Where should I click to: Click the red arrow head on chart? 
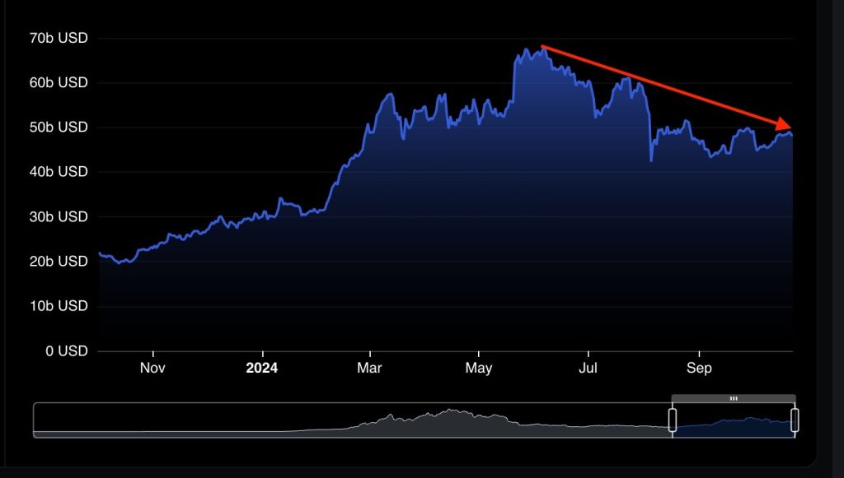tap(784, 124)
